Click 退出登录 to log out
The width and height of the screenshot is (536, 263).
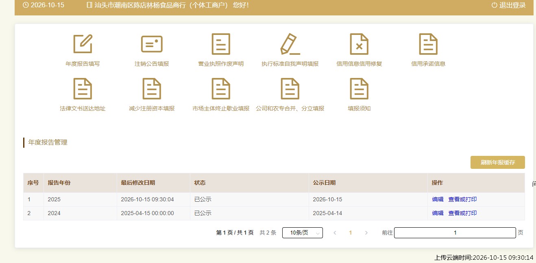click(x=512, y=5)
